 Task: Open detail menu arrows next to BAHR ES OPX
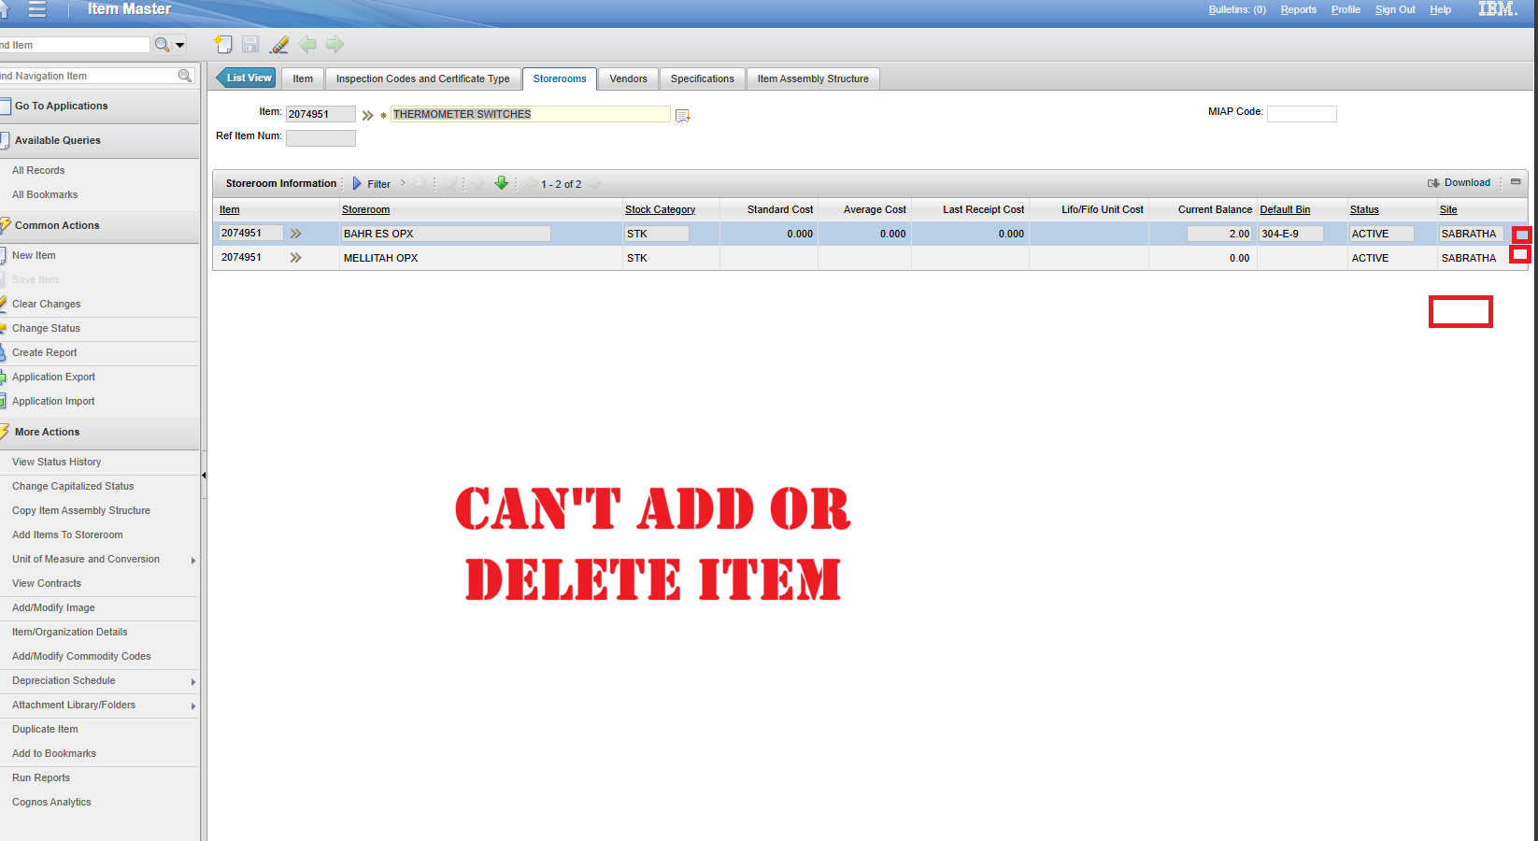(295, 233)
